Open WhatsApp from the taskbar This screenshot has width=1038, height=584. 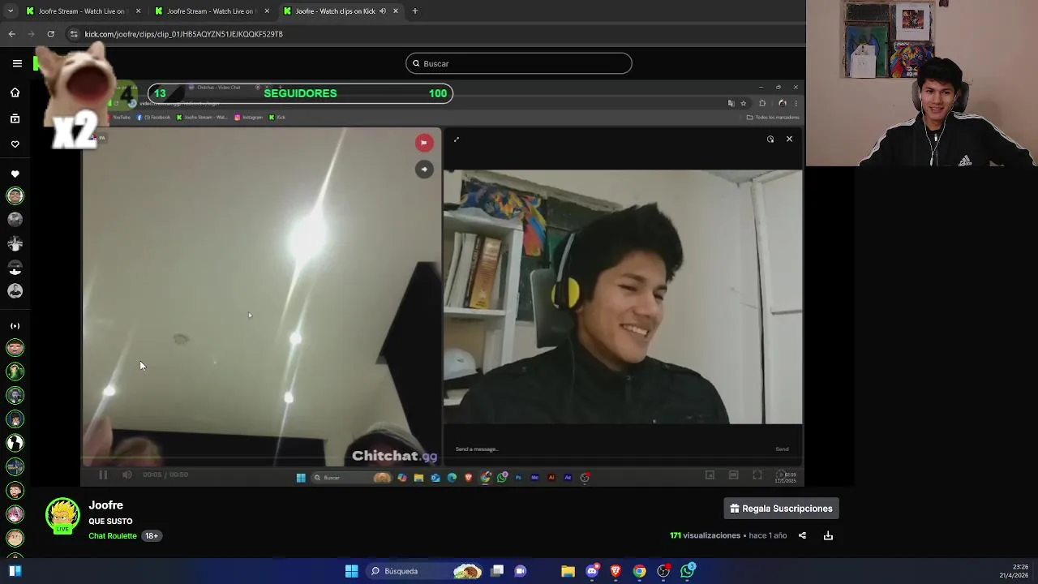[x=688, y=571]
